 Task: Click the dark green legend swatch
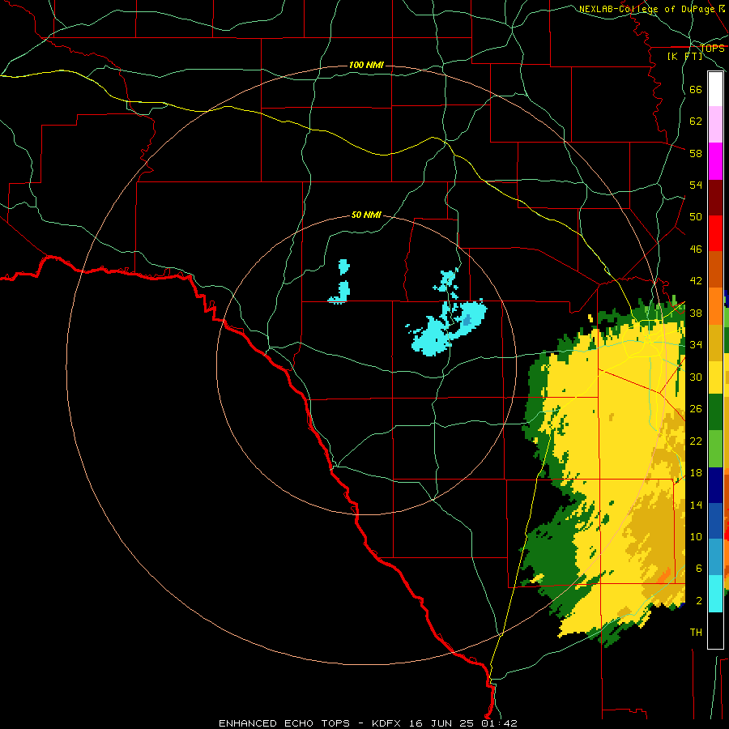715,412
